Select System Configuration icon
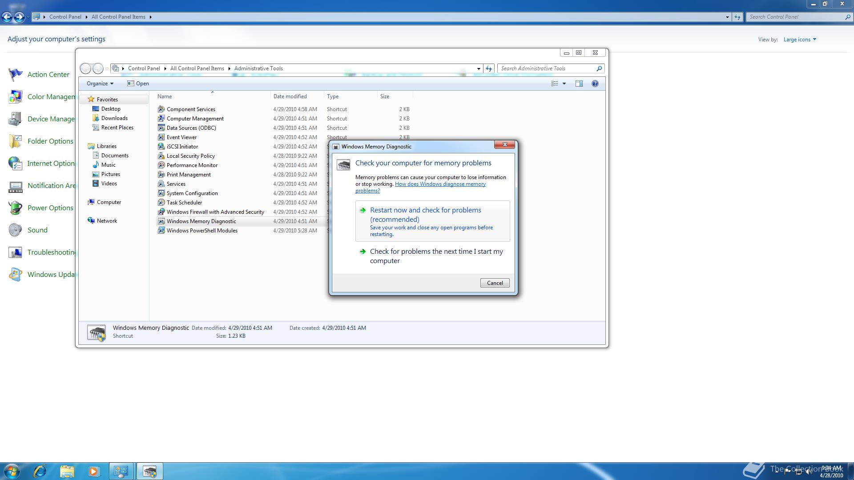 [161, 193]
